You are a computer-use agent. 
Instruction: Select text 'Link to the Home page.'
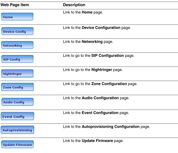point(83,12)
